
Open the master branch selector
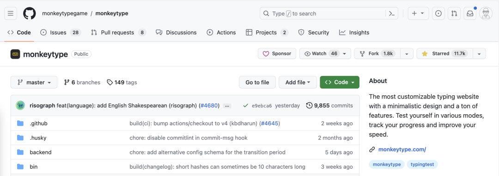point(34,82)
